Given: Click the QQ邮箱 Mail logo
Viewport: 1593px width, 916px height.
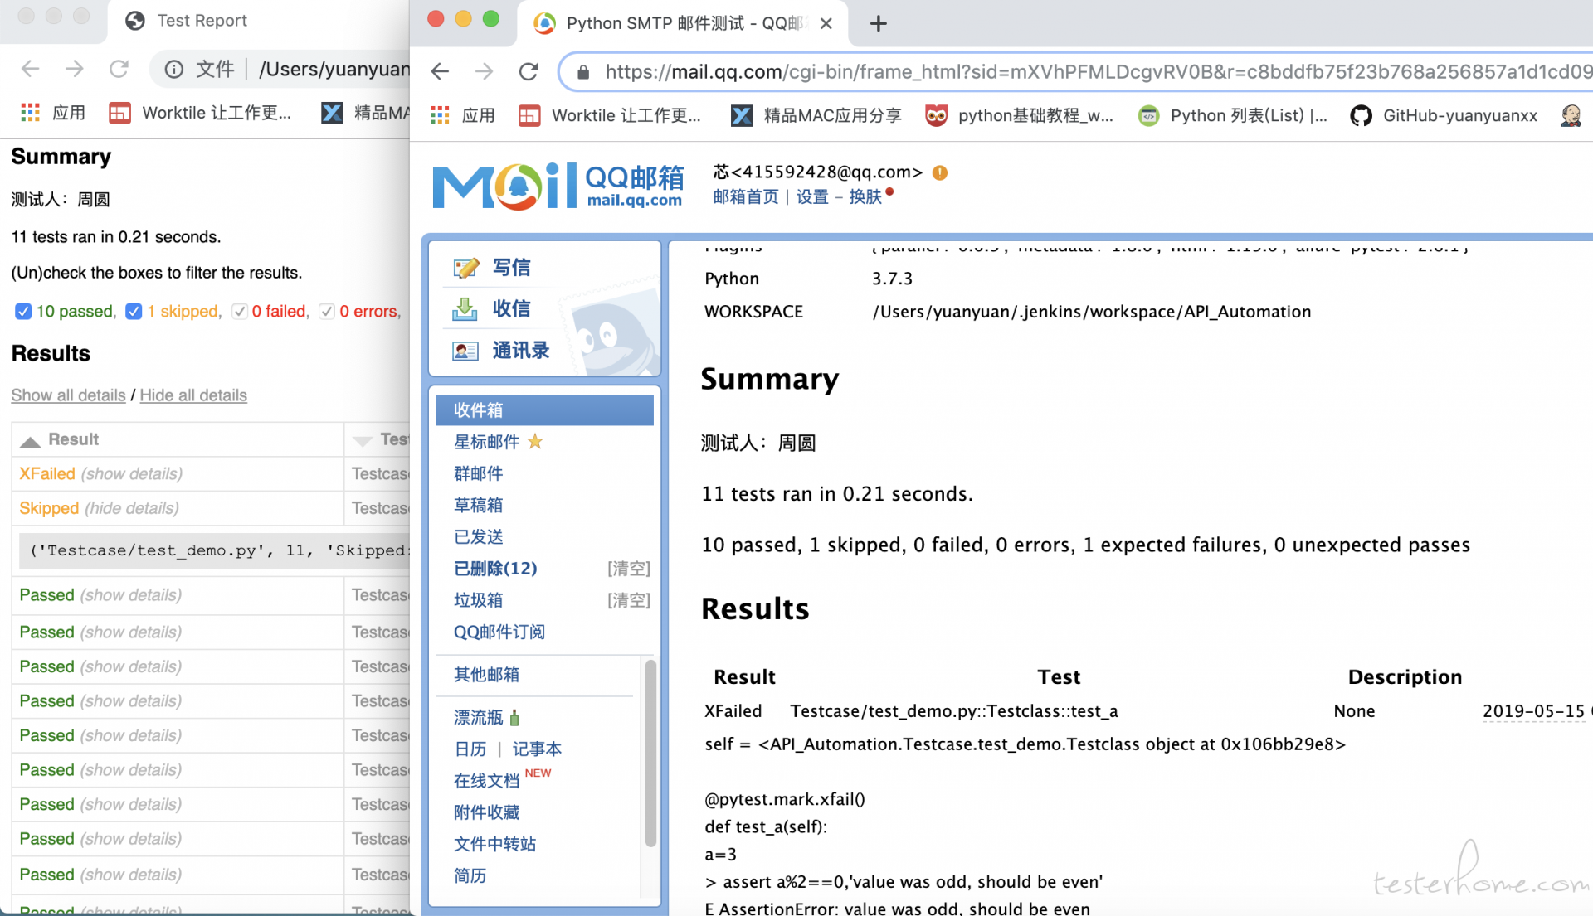Looking at the screenshot, I should coord(558,186).
